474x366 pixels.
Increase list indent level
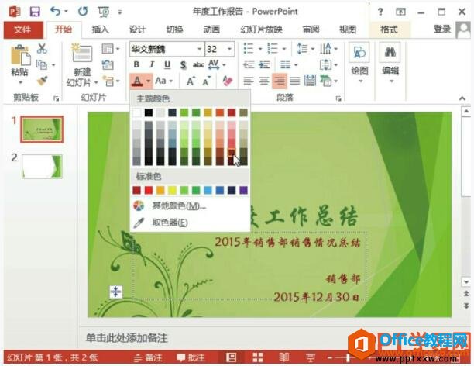click(x=264, y=65)
